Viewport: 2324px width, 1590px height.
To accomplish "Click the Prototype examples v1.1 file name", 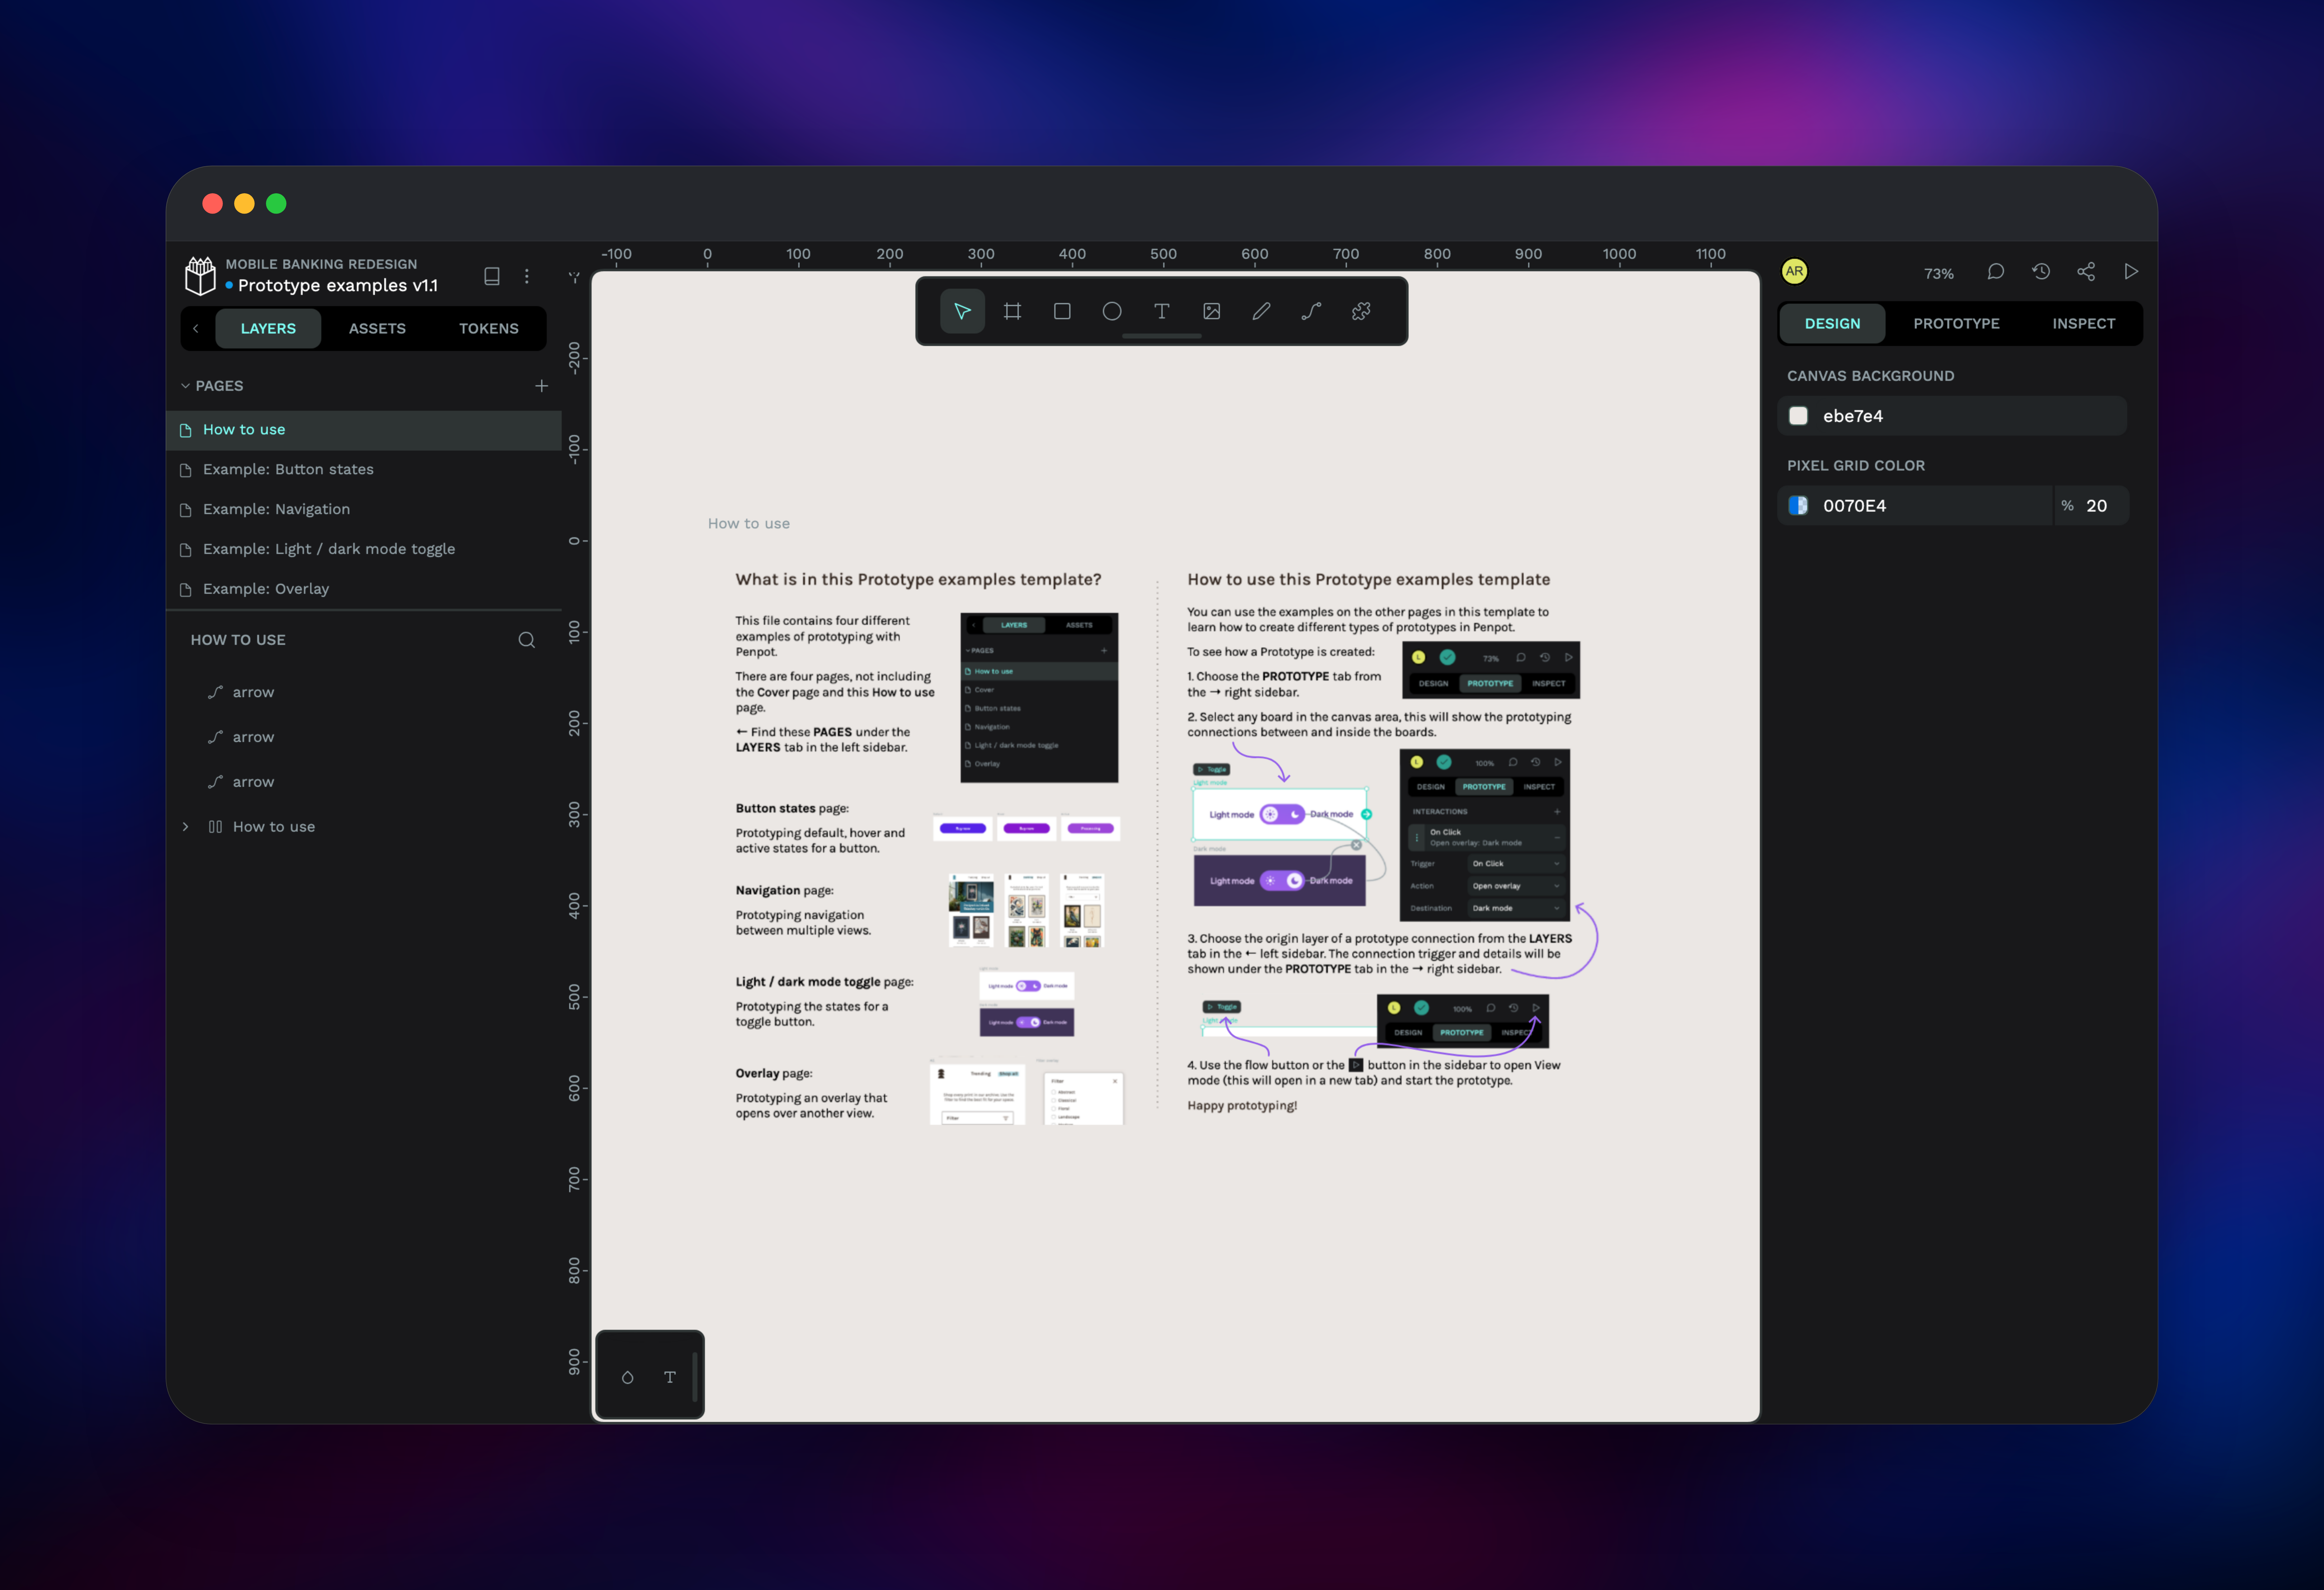I will [338, 286].
